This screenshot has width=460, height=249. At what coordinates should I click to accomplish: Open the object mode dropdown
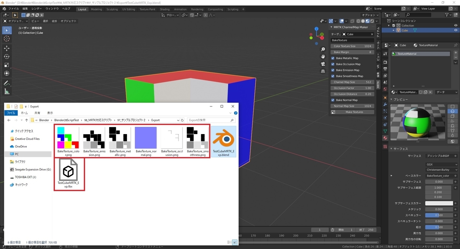click(x=15, y=21)
